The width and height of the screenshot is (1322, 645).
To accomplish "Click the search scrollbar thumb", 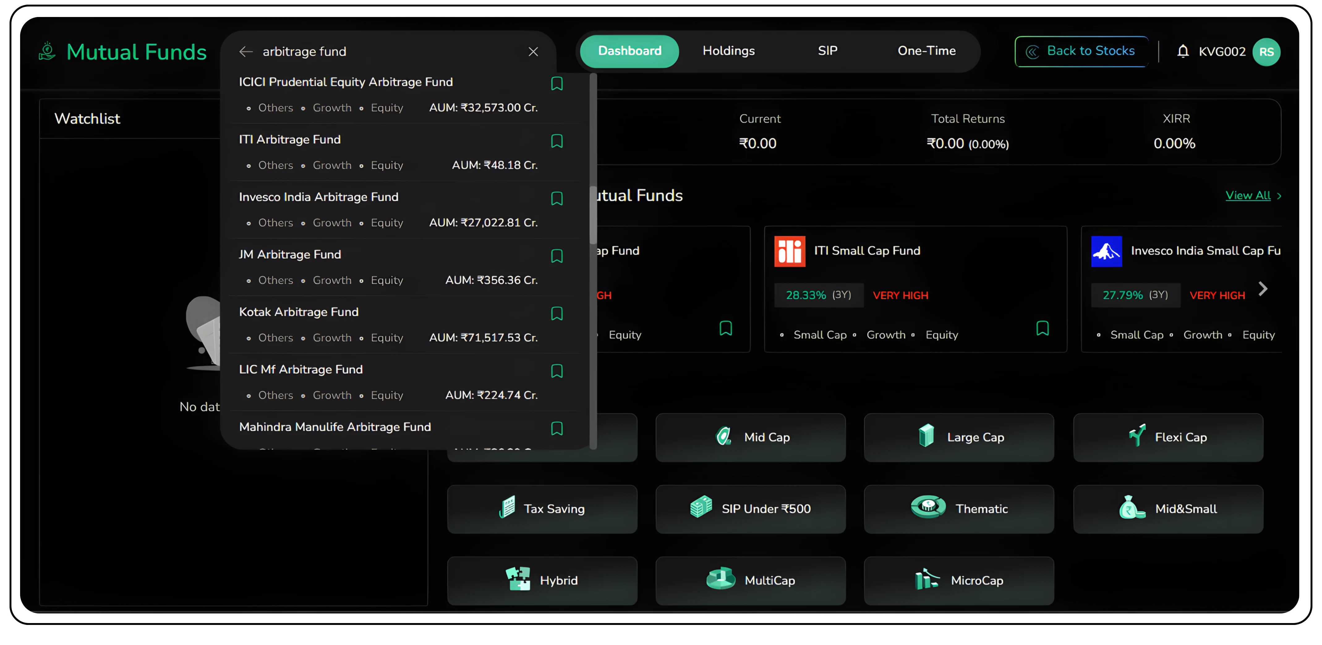I will pyautogui.click(x=593, y=215).
